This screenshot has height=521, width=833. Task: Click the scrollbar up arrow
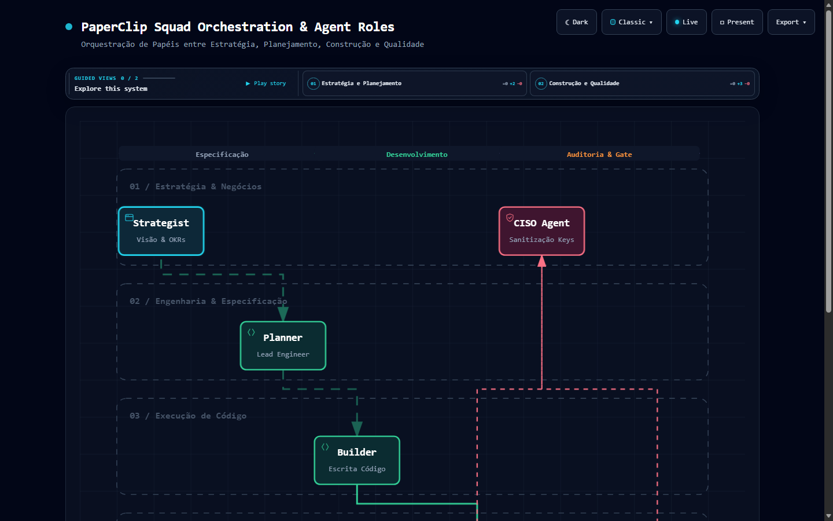coord(828,5)
